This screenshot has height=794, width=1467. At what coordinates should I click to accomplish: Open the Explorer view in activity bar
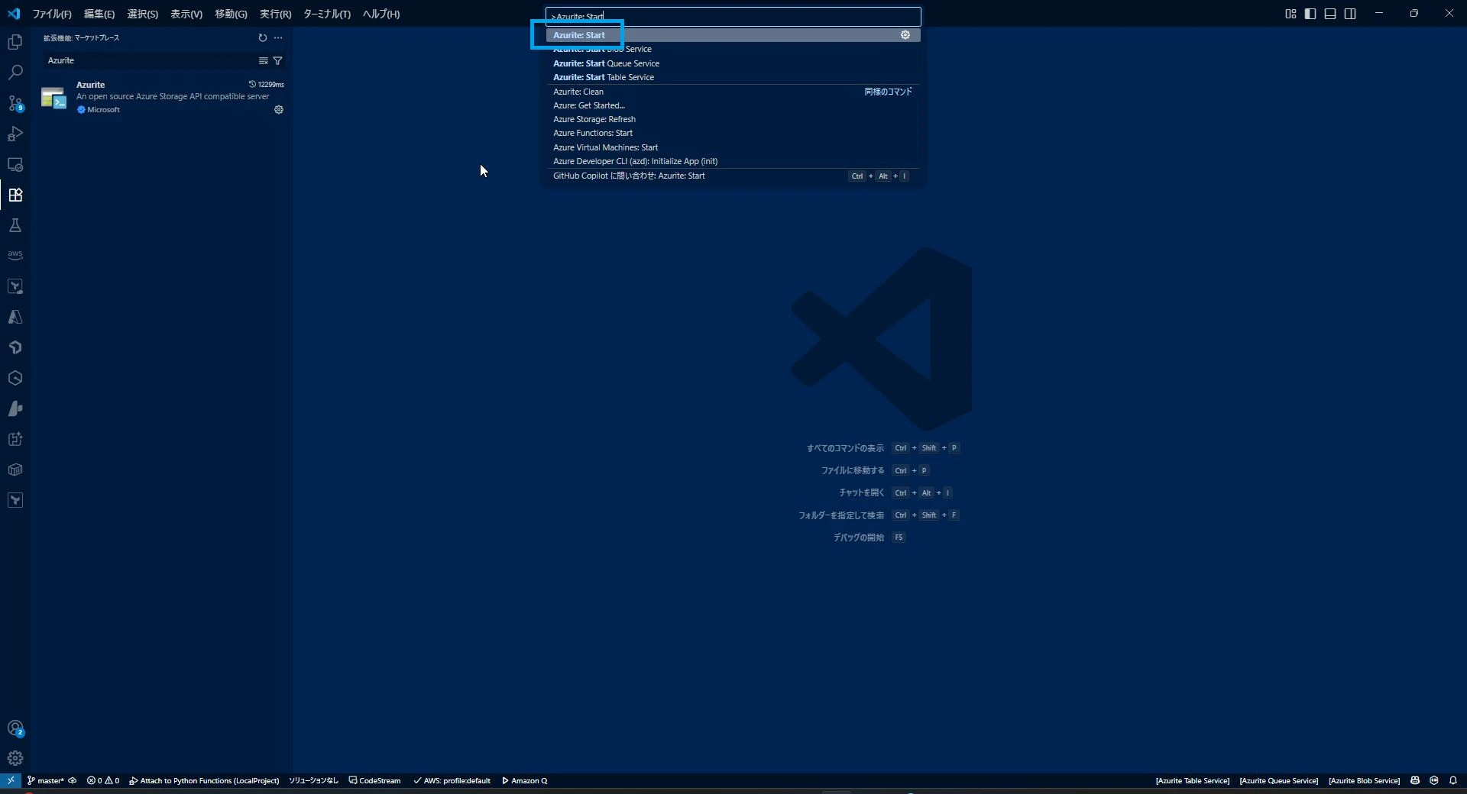click(15, 42)
